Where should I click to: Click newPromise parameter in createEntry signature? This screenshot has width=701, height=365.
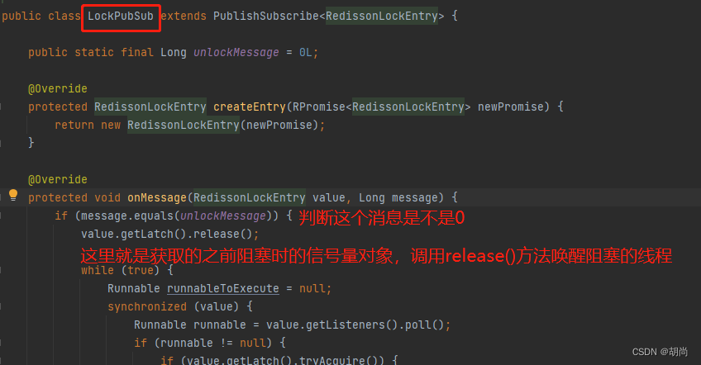[x=511, y=107]
